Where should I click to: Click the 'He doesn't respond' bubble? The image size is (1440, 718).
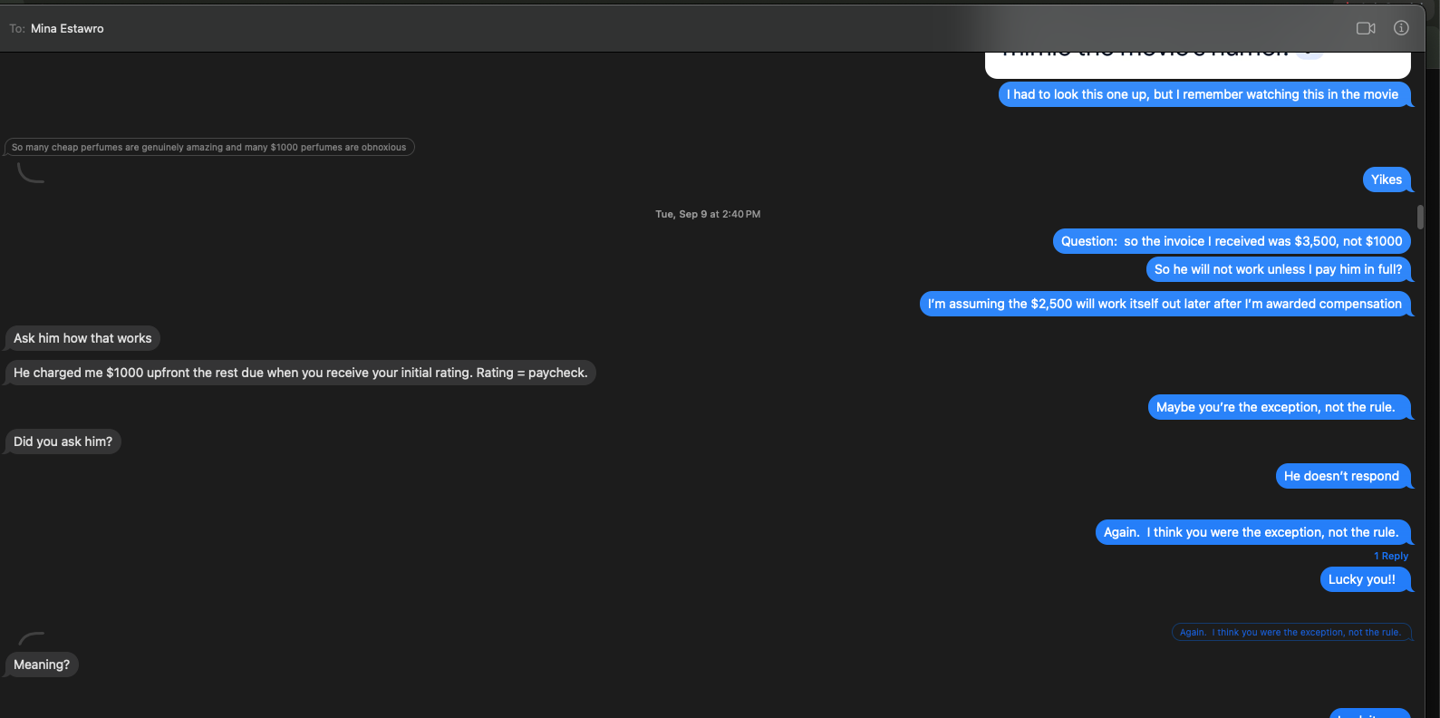tap(1342, 476)
